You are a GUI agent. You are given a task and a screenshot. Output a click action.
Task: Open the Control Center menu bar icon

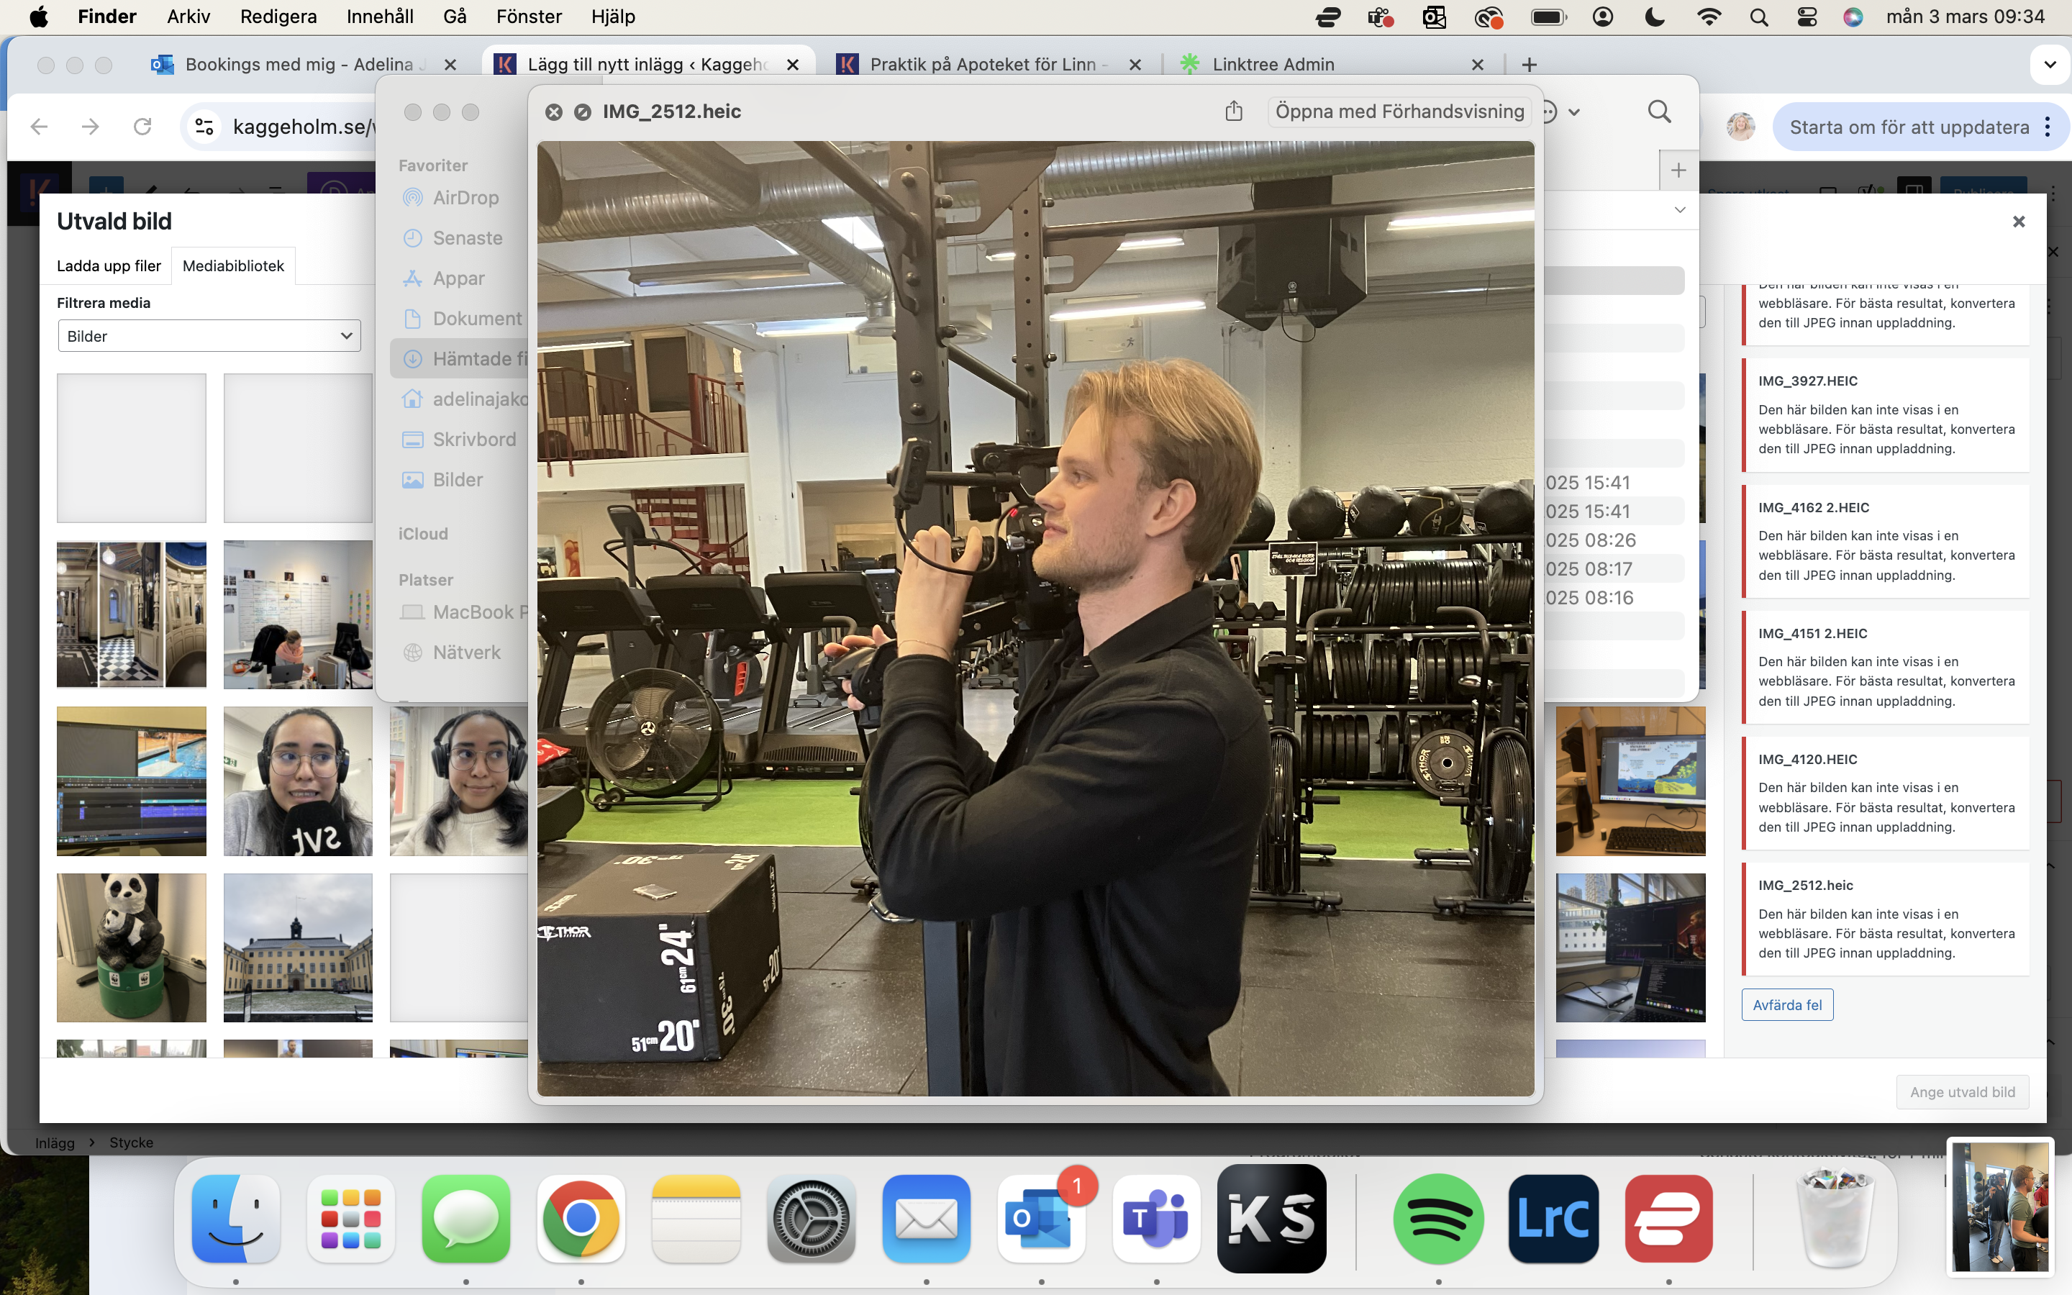(x=1807, y=17)
